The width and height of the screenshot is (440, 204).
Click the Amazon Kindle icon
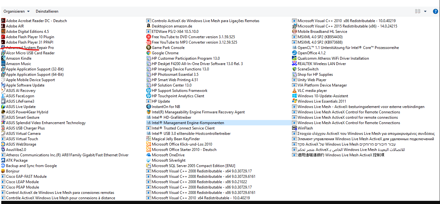pos(3,58)
